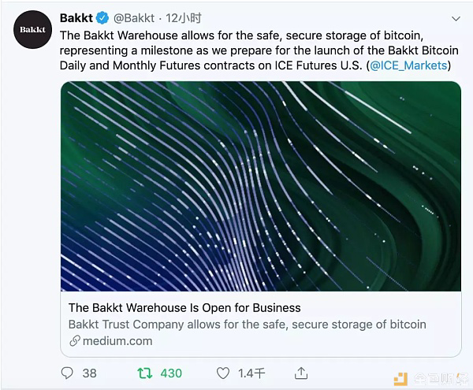
Task: Click the green retweet arrows icon
Action: pyautogui.click(x=145, y=372)
